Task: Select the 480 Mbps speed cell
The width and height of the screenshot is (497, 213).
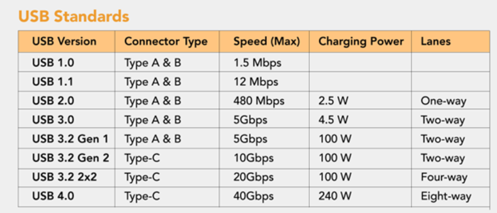Action: pos(259,101)
